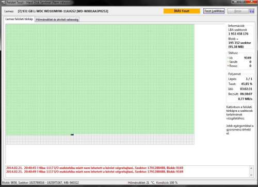The height and width of the screenshot is (187, 258).
Task: Click the Sérült status row
Action: (x=240, y=62)
